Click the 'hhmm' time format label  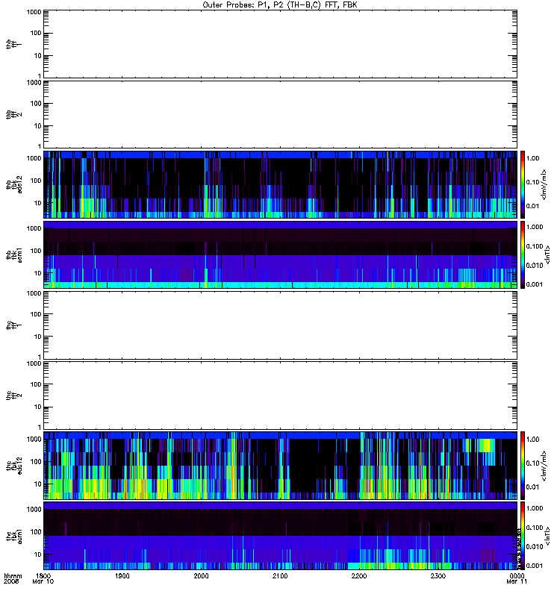(13, 575)
